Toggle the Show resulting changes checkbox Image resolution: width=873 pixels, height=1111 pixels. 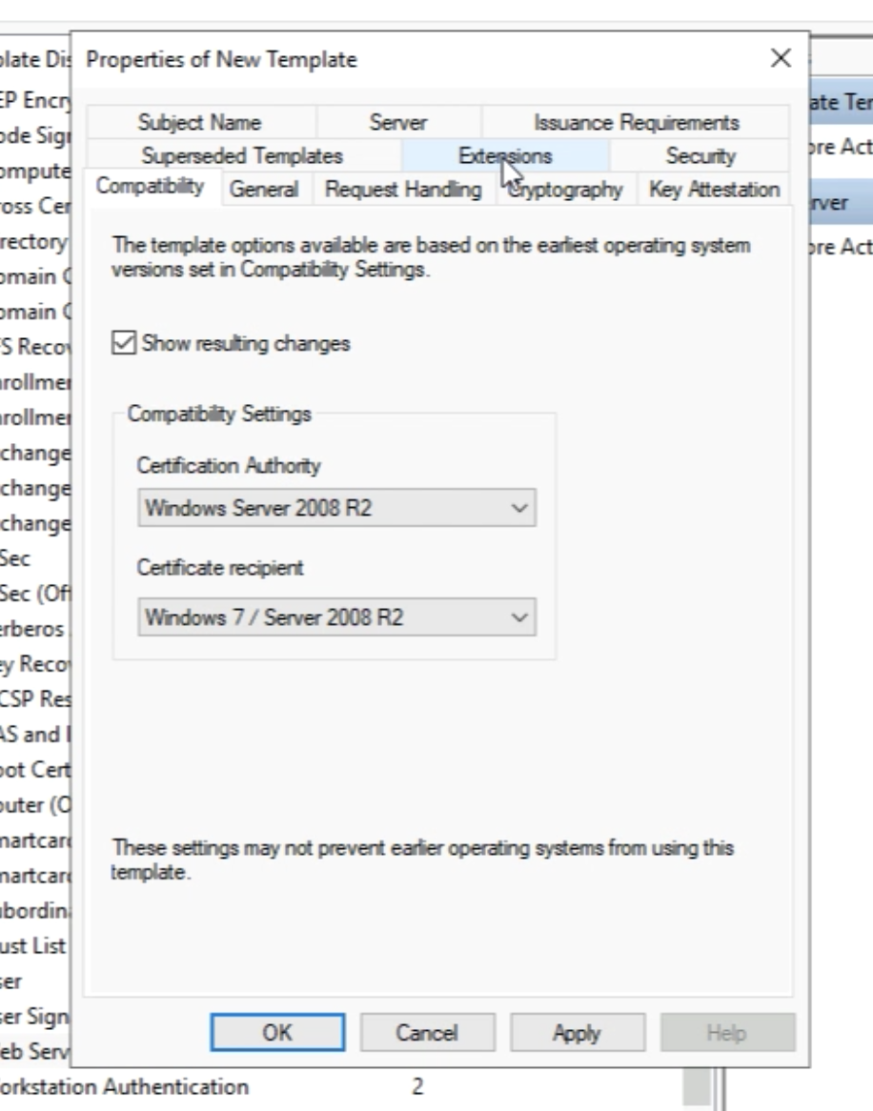[x=125, y=344]
